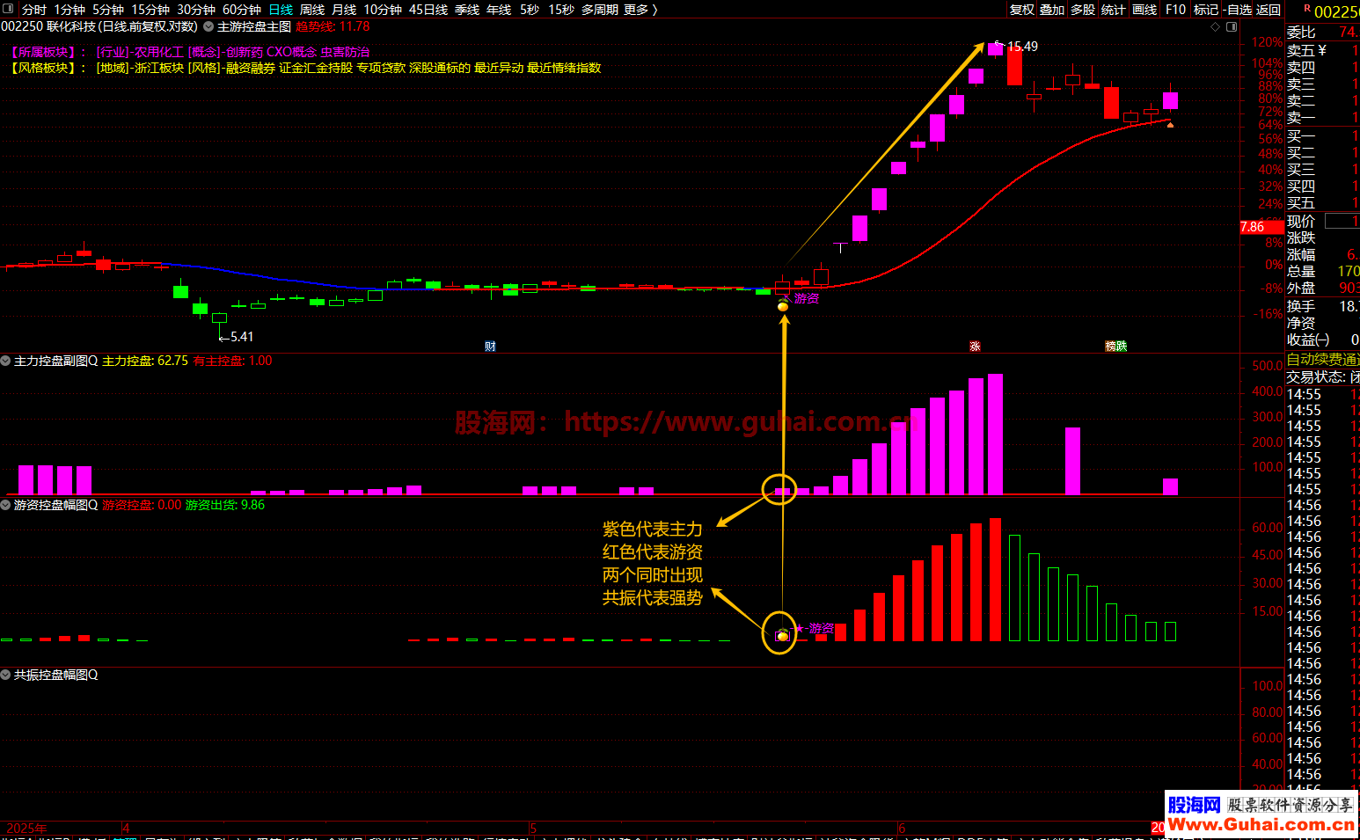
Task: Click the 主力控盘: 62.75 value label
Action: click(x=145, y=361)
